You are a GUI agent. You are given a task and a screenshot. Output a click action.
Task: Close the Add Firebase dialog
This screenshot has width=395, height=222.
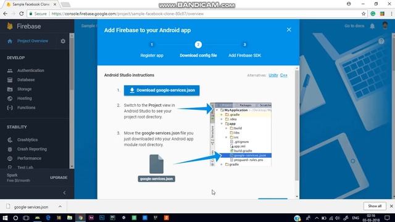click(289, 30)
